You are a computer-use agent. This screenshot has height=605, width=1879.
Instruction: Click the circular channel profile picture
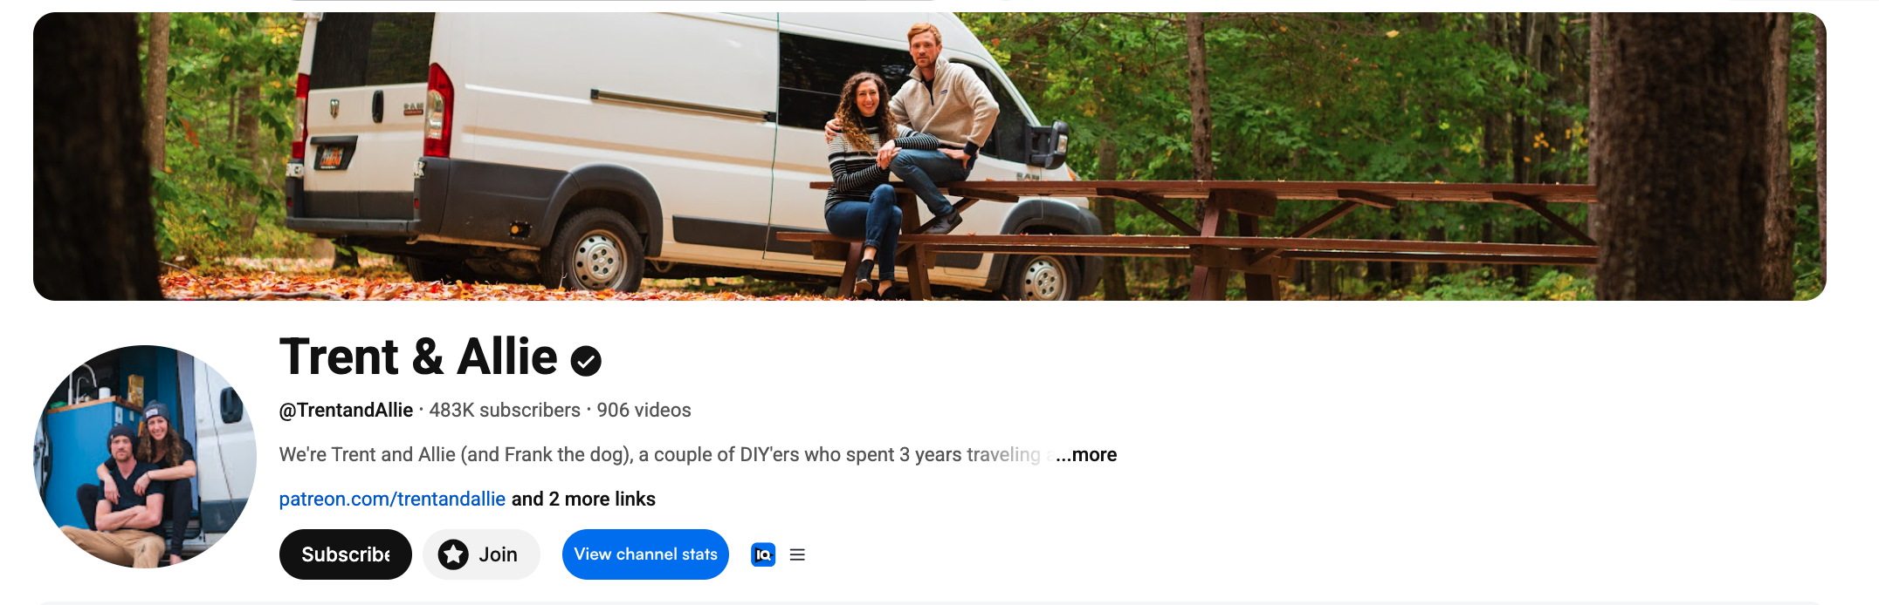145,457
